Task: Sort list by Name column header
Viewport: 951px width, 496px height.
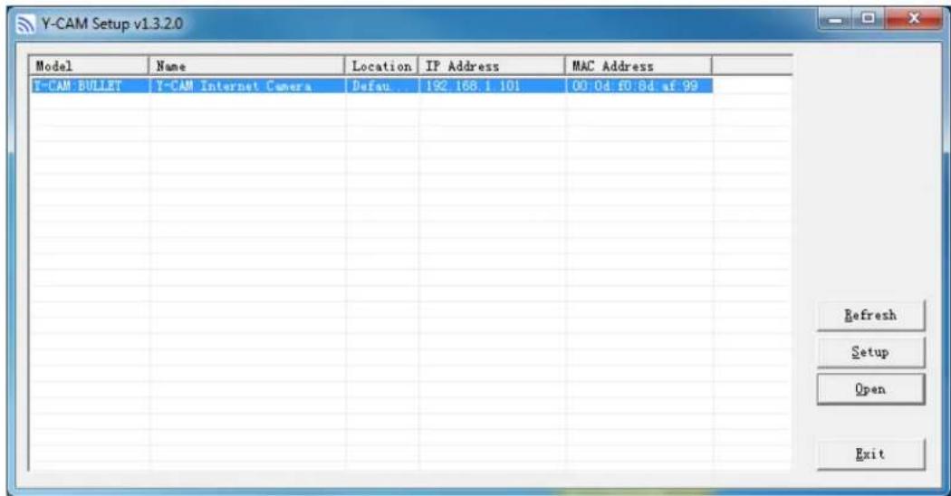Action: pos(246,66)
